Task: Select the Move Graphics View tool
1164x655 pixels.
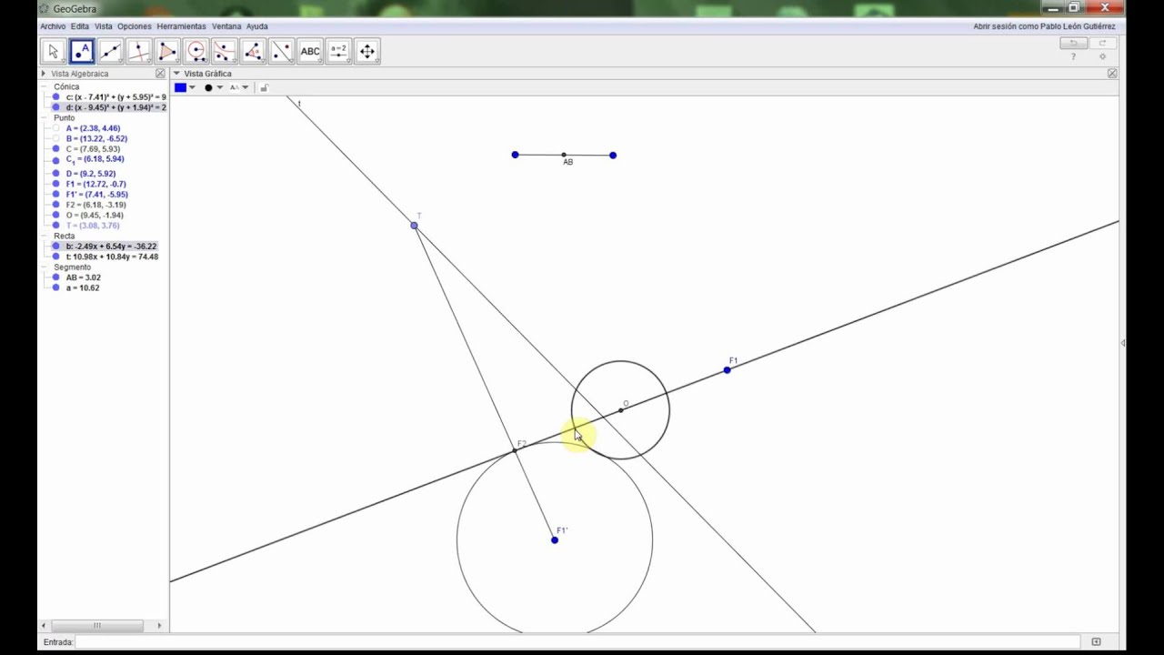Action: point(367,51)
